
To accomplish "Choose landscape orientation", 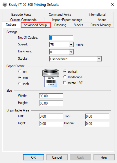I will [65, 77].
